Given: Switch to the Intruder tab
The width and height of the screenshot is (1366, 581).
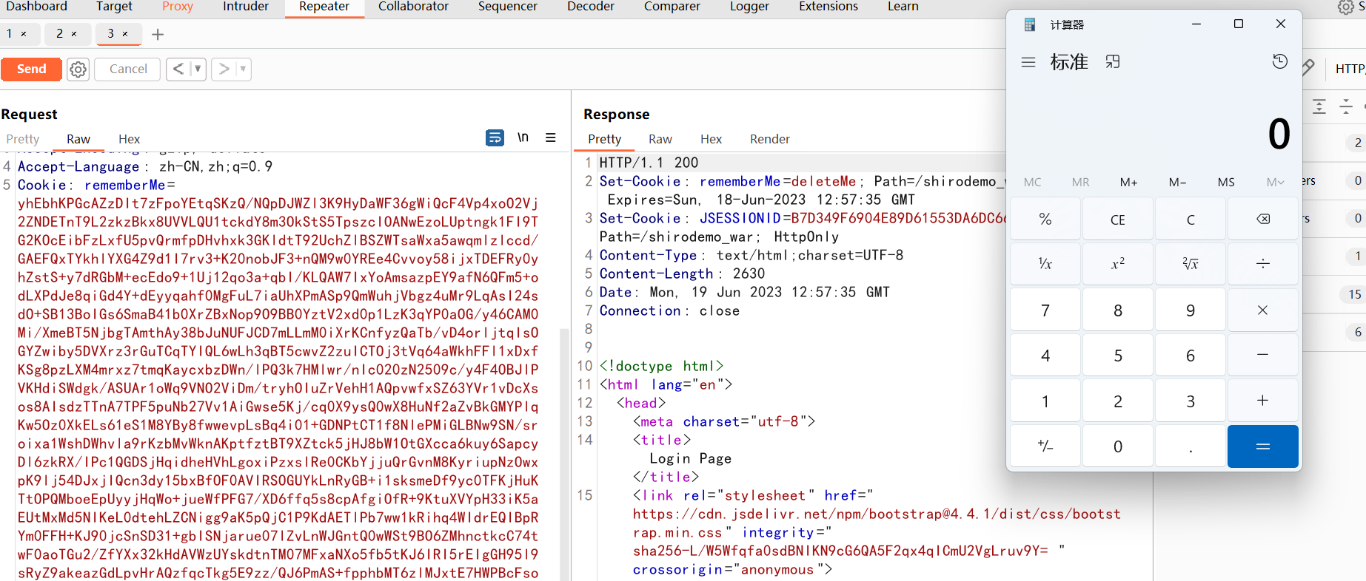Looking at the screenshot, I should click(246, 7).
